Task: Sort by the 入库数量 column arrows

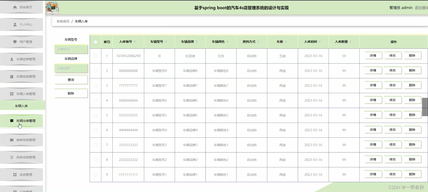Action: (350, 42)
